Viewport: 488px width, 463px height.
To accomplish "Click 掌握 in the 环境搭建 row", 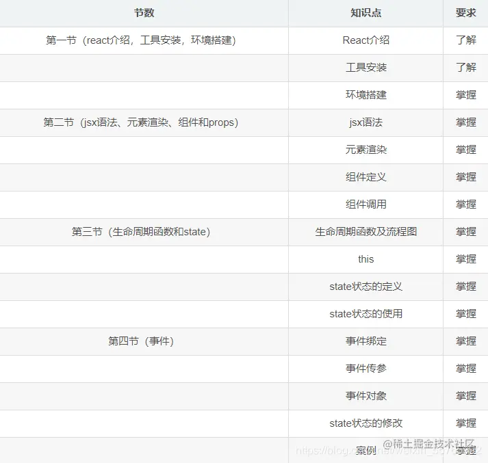I will click(465, 95).
